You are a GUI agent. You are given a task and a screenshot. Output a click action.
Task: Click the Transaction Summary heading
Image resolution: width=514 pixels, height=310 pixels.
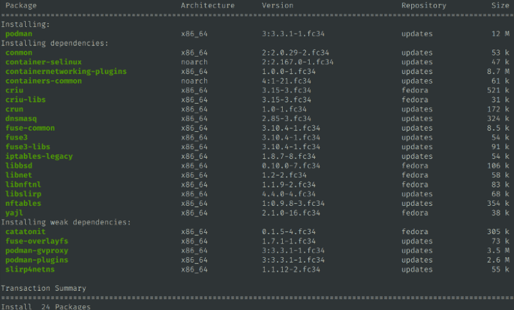[x=43, y=288]
